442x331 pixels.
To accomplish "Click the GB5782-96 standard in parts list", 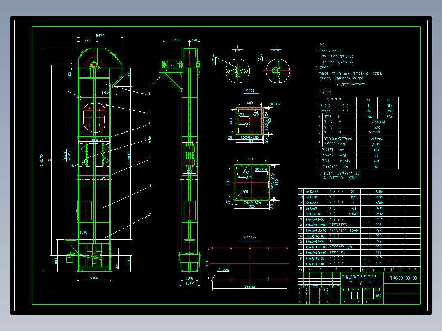I will point(313,214).
